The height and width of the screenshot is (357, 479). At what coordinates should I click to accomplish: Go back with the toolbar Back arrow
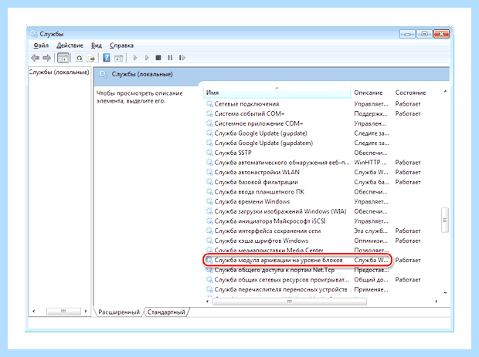(35, 58)
